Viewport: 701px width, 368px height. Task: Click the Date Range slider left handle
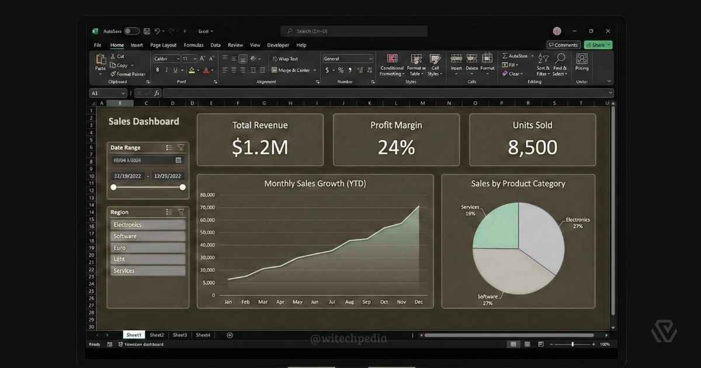[x=113, y=188]
